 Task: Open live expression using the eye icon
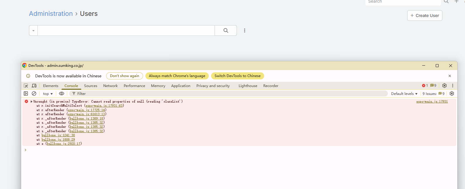coord(62,93)
